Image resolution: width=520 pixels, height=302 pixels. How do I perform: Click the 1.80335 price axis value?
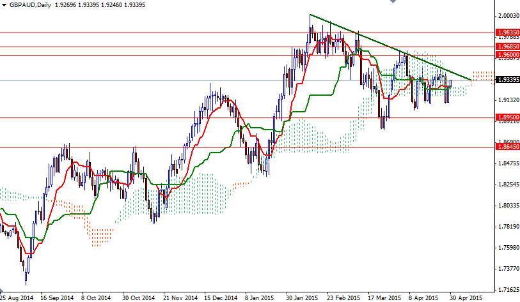tap(508, 206)
